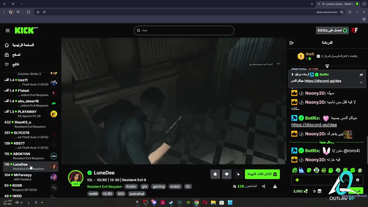The height and width of the screenshot is (207, 368).
Task: Insert the angry green emote
Action: tap(324, 170)
